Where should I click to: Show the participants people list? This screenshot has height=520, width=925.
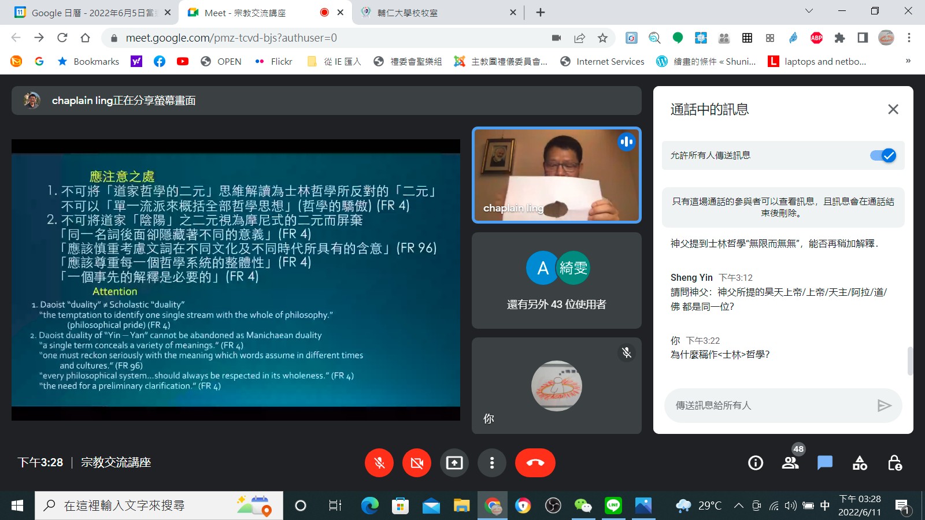[x=790, y=463]
